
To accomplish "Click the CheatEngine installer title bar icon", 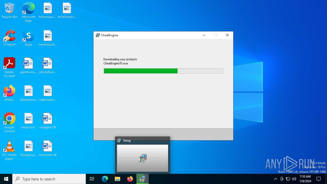I will tap(98, 35).
